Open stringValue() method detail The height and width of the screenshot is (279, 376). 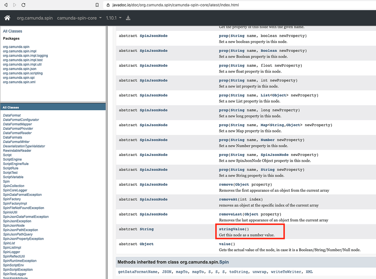[x=232, y=229]
